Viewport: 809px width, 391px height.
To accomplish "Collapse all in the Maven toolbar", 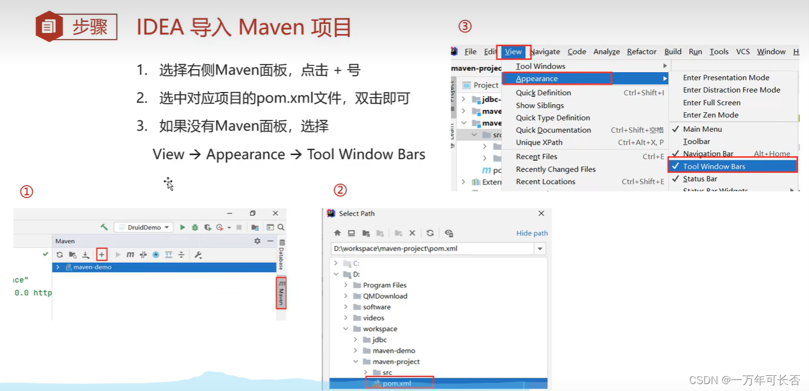I will (x=181, y=254).
